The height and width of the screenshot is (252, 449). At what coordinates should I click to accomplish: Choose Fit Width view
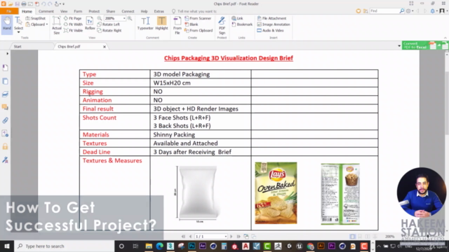[73, 24]
